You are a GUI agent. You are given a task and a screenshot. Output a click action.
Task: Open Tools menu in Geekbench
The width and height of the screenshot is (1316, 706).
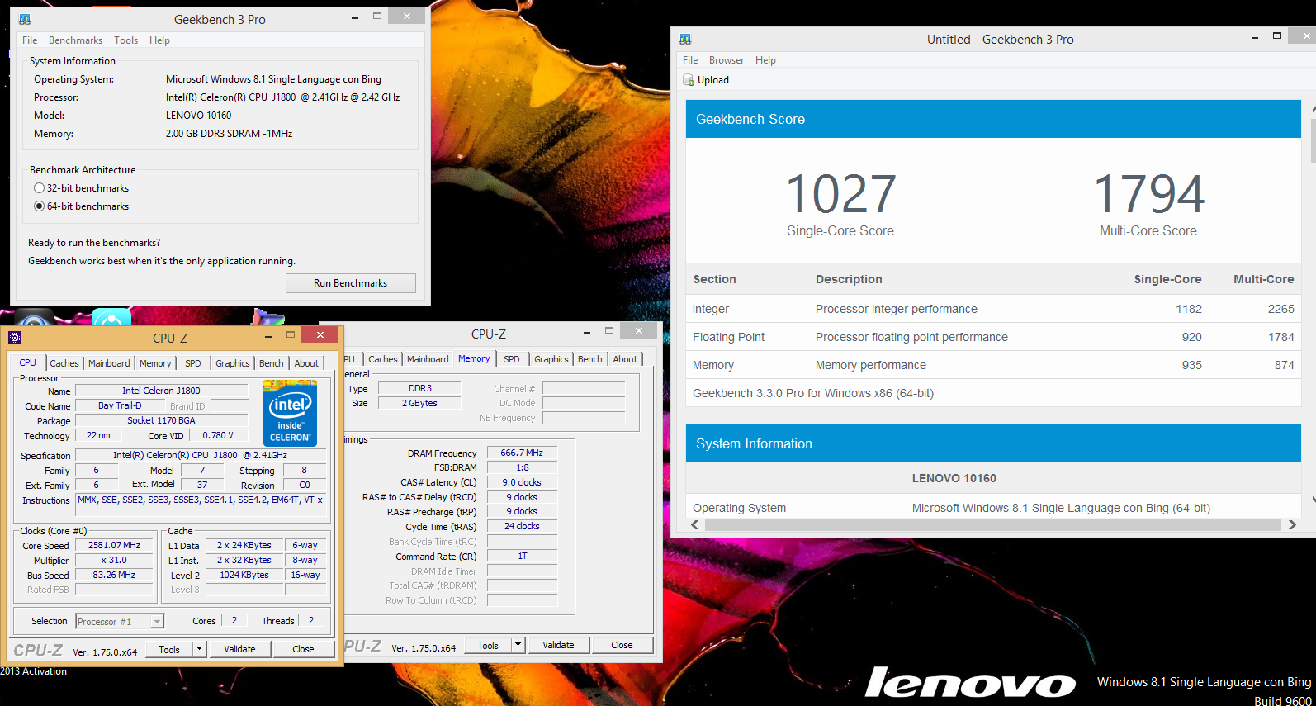(x=125, y=40)
